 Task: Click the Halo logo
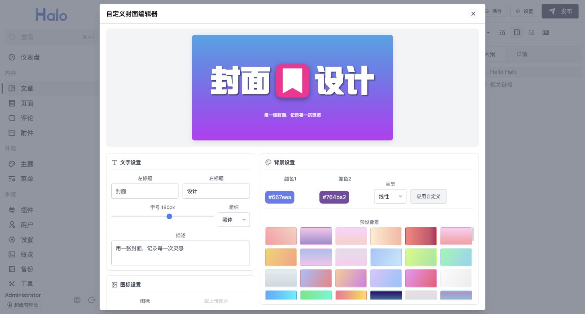tap(51, 15)
